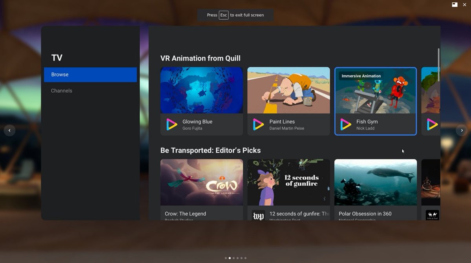Viewport: 471px width, 263px height.
Task: Open the Fish Gym thumbnail
Action: [x=376, y=91]
